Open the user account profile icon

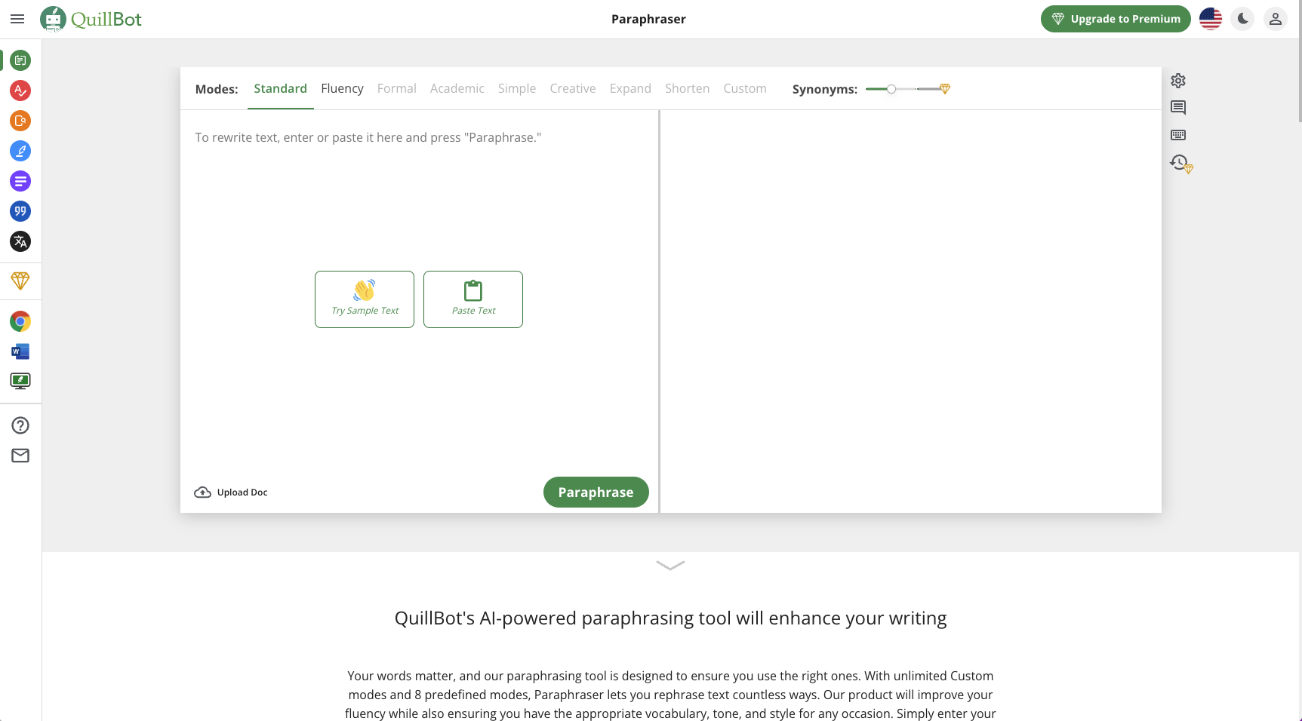click(1276, 19)
